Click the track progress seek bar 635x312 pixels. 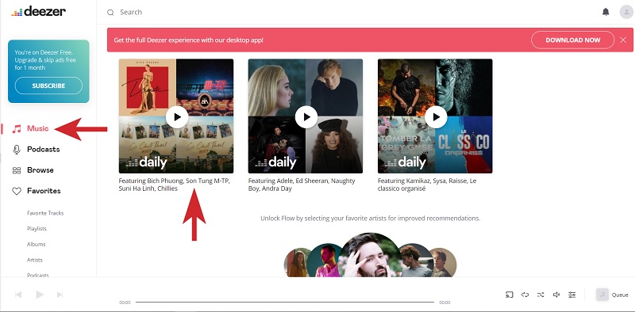[285, 302]
